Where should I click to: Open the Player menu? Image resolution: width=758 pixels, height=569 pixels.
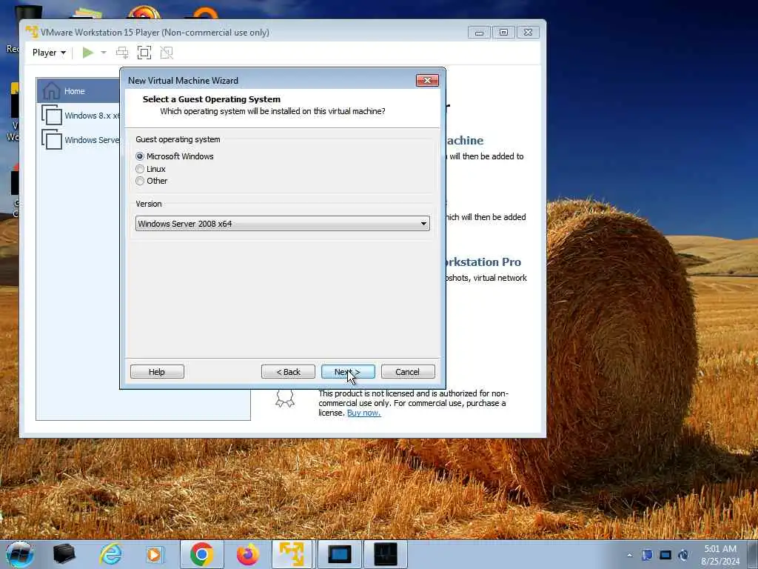[49, 53]
